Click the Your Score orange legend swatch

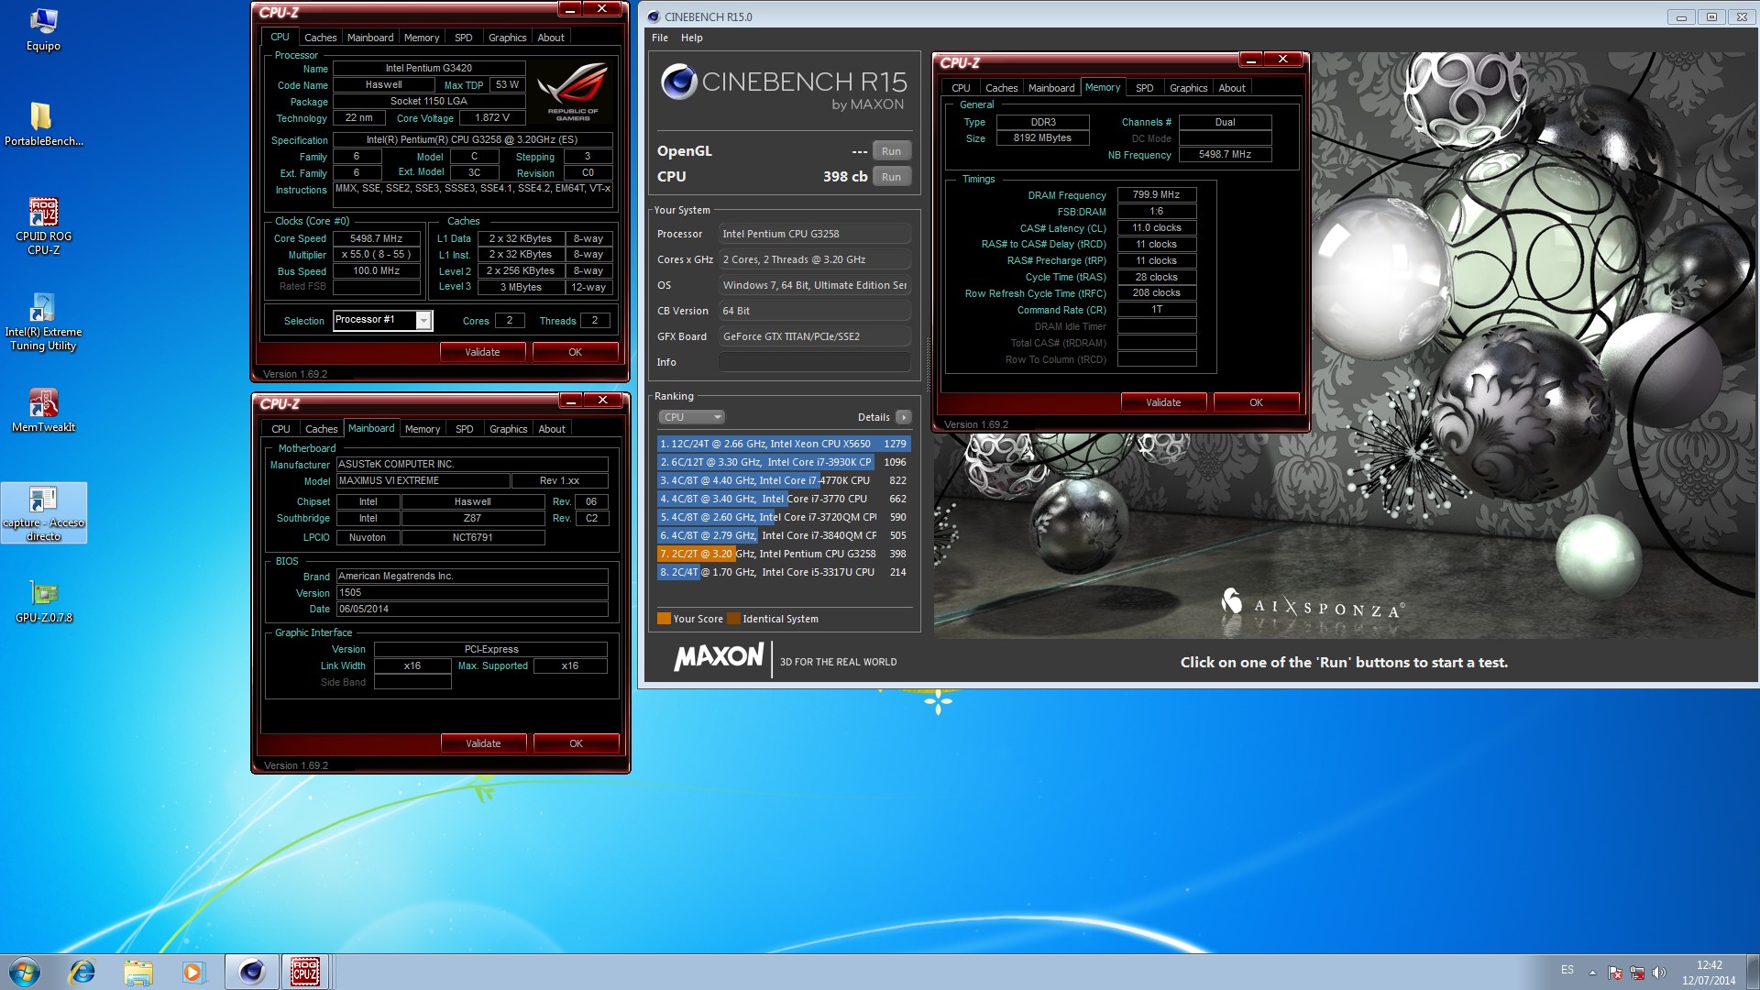664,619
